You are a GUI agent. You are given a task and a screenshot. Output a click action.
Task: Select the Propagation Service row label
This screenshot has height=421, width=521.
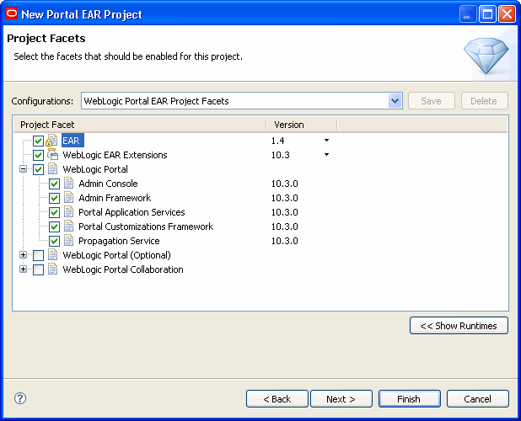tap(119, 241)
